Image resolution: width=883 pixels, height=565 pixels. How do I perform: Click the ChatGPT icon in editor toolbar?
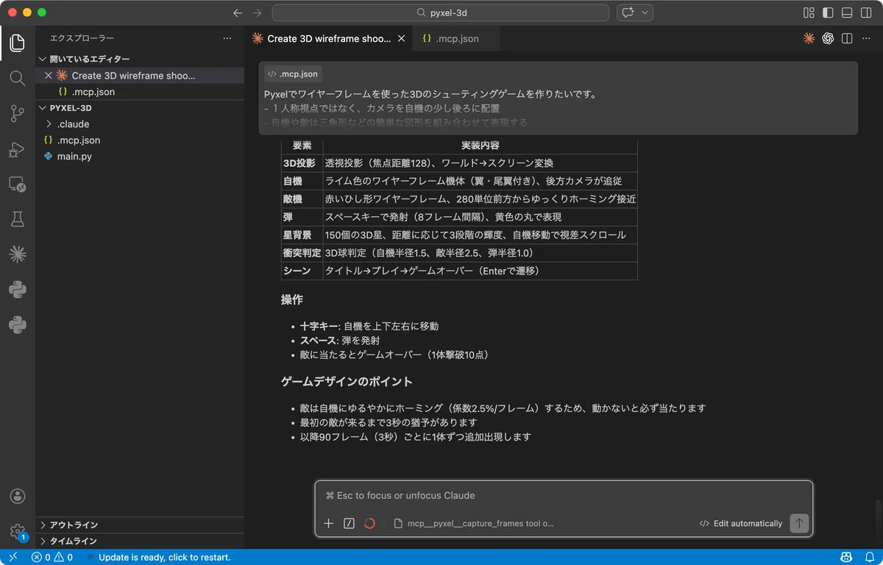828,38
